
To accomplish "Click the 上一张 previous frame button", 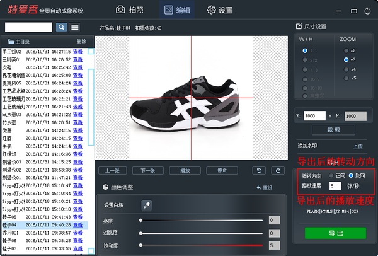I will [x=112, y=171].
